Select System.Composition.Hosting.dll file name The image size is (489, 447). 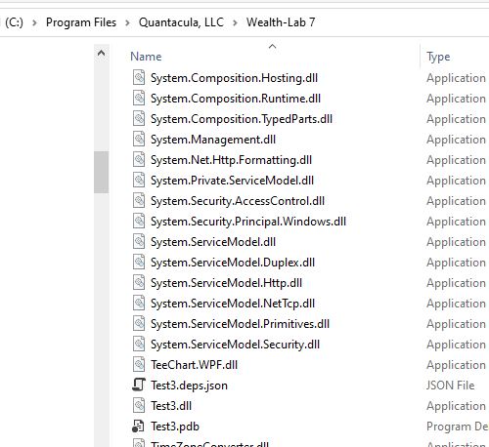pos(234,78)
